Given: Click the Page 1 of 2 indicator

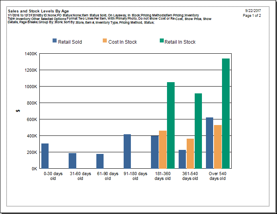Looking at the screenshot, I should 252,16.
